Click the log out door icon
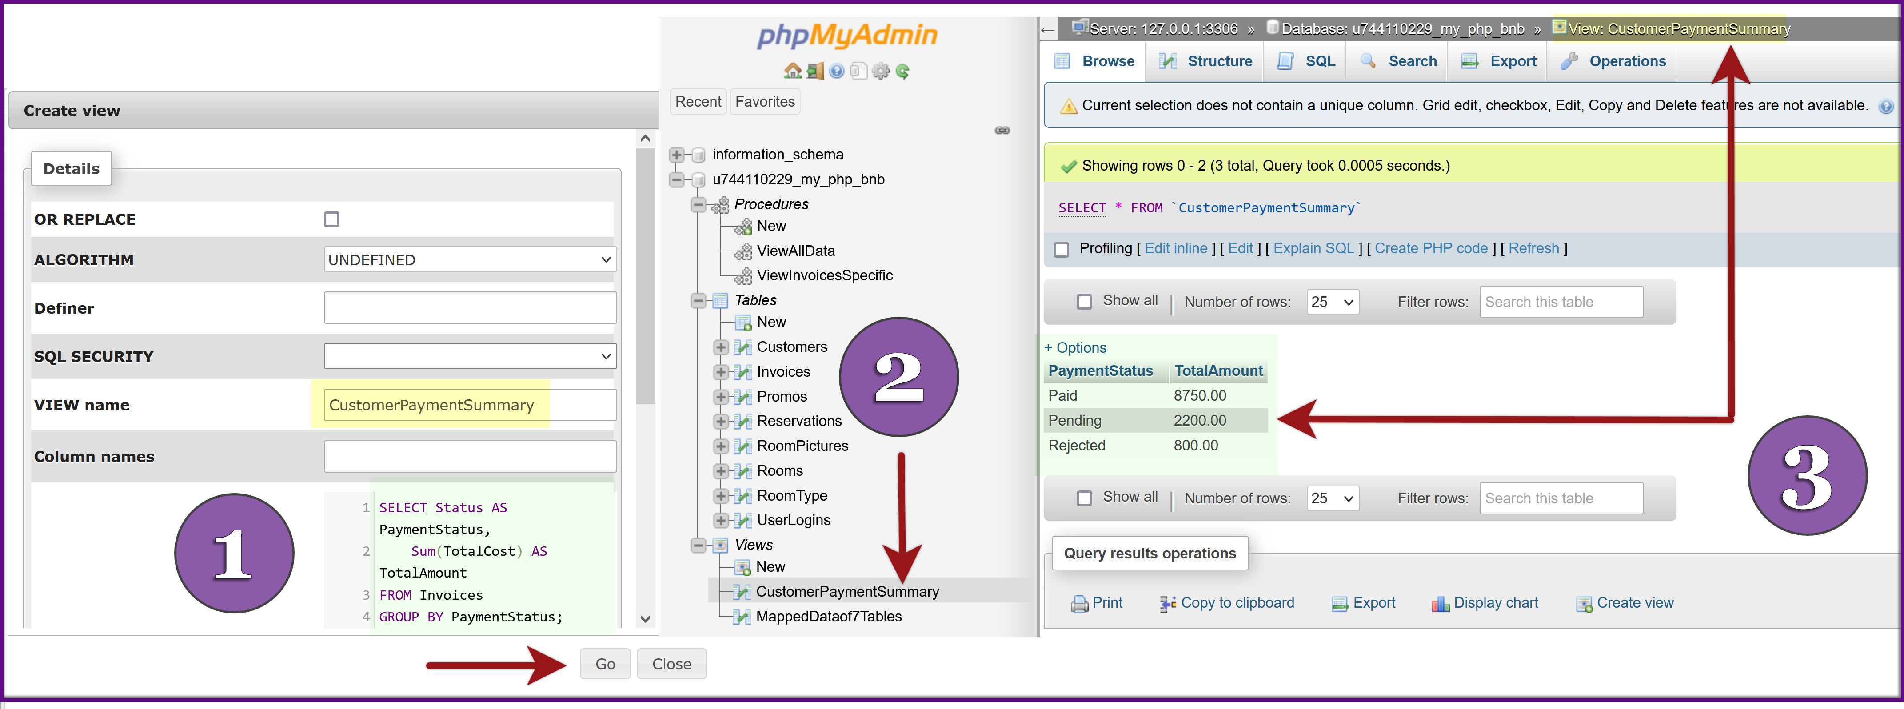This screenshot has height=709, width=1904. pos(814,71)
